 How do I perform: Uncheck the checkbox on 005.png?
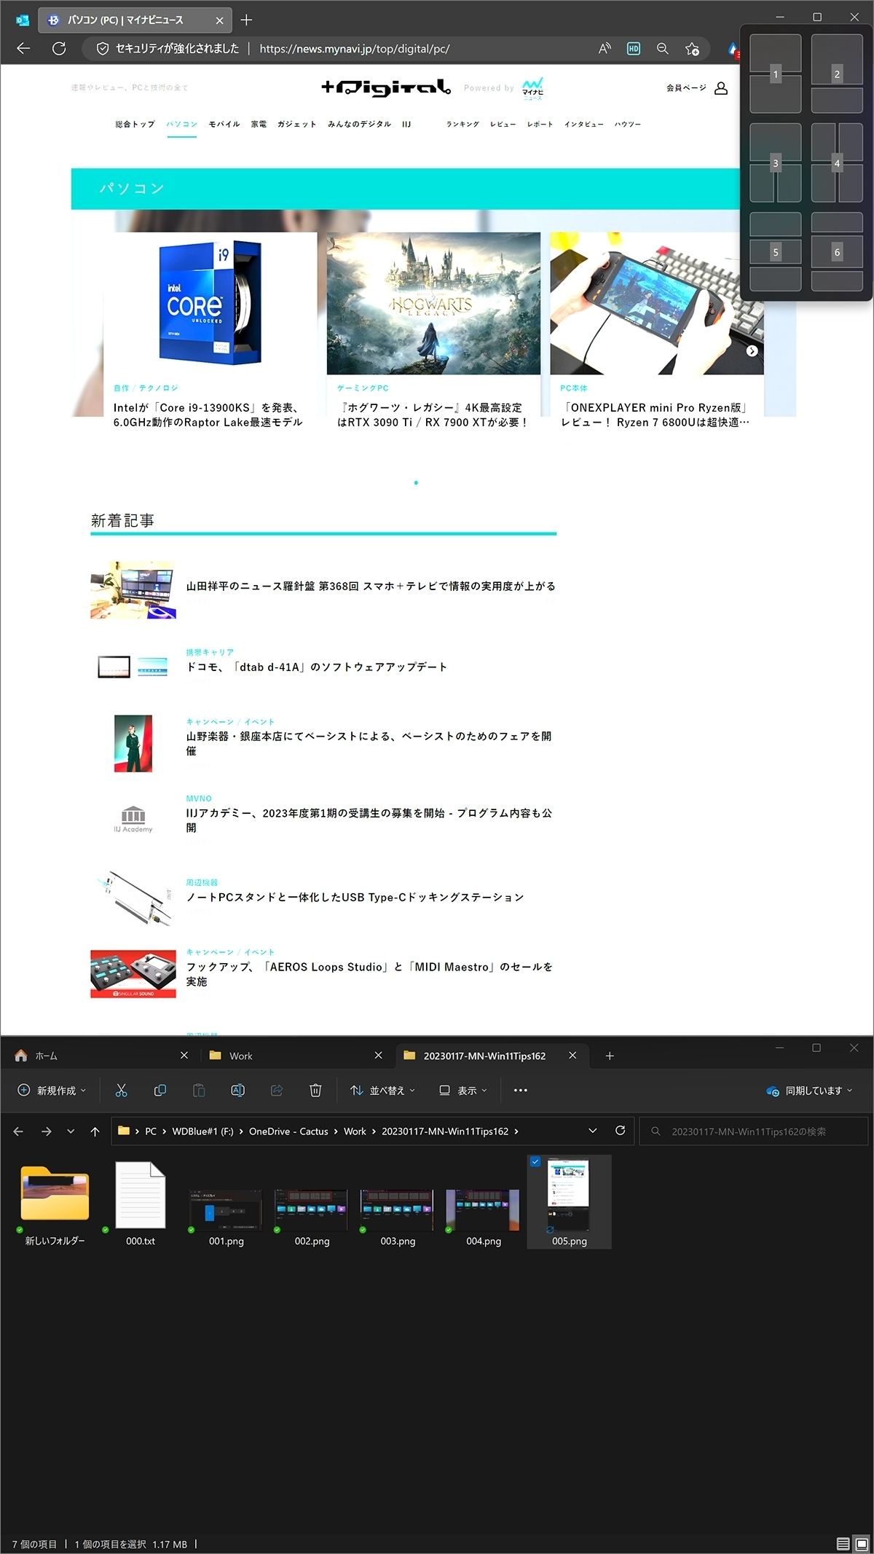(x=535, y=1162)
